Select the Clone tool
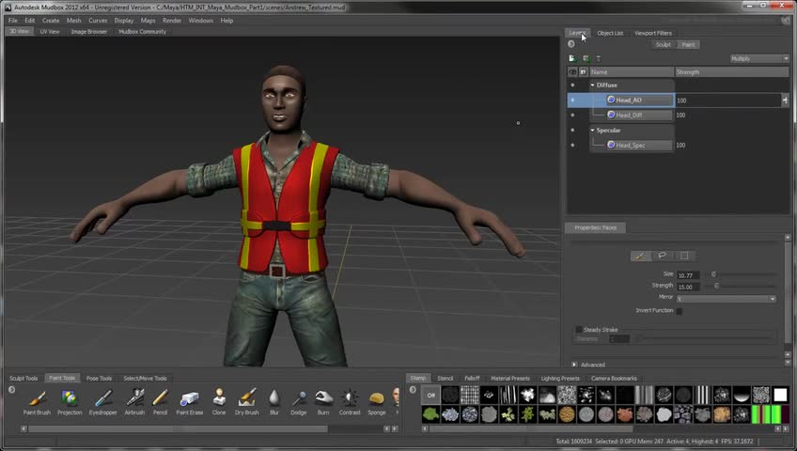 click(x=219, y=398)
